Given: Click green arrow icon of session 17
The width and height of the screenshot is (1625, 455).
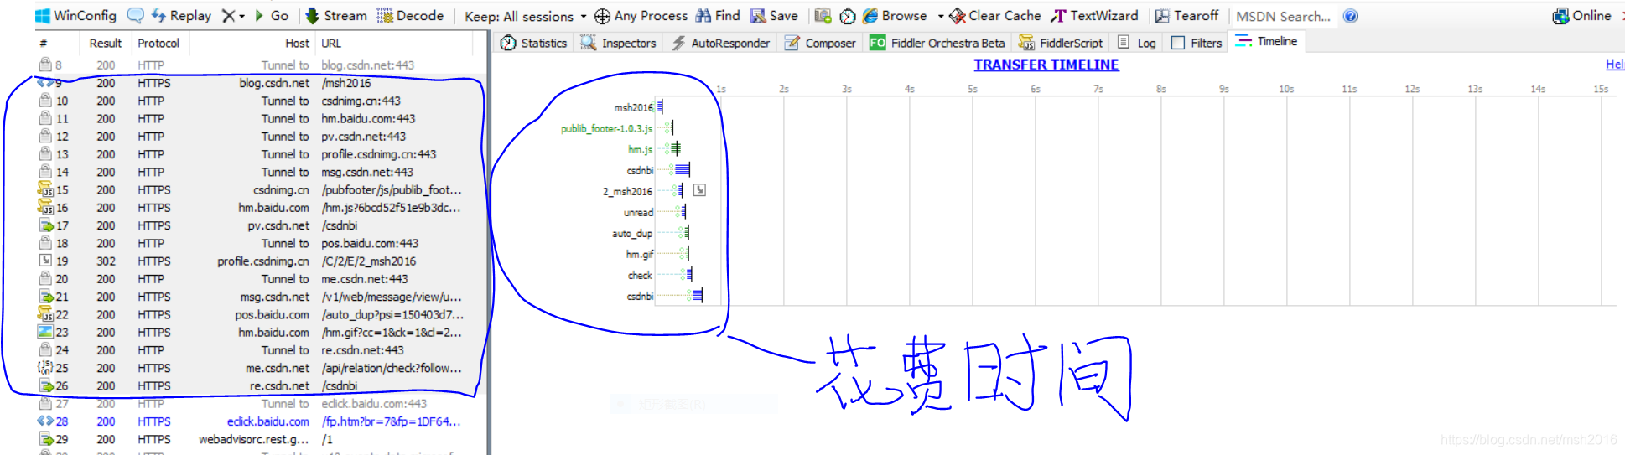Looking at the screenshot, I should coord(45,225).
